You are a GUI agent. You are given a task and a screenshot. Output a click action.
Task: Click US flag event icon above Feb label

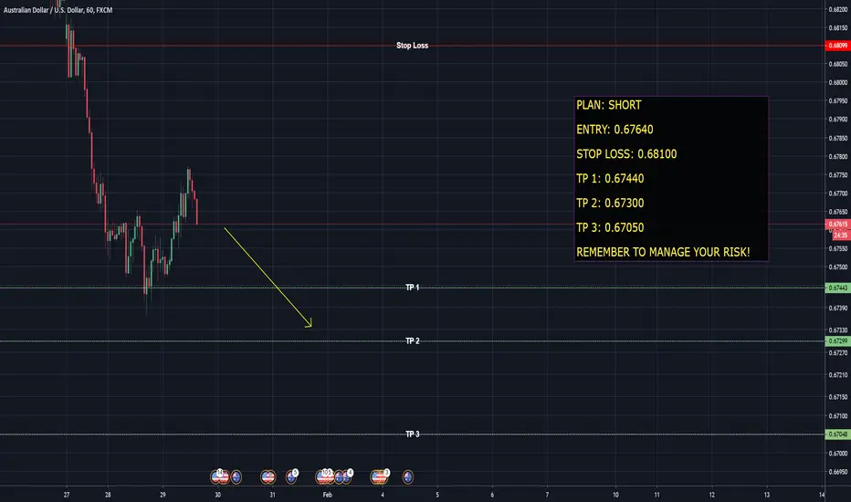click(x=324, y=476)
